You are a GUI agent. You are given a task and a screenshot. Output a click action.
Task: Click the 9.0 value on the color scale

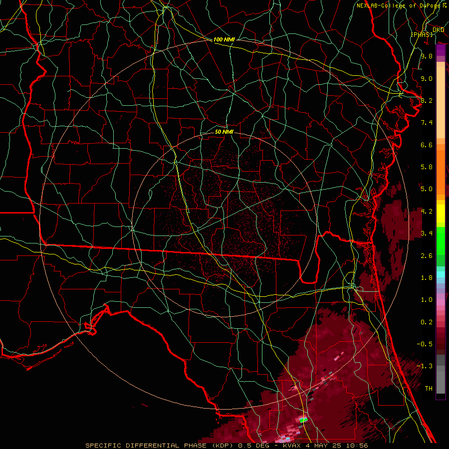tap(427, 78)
